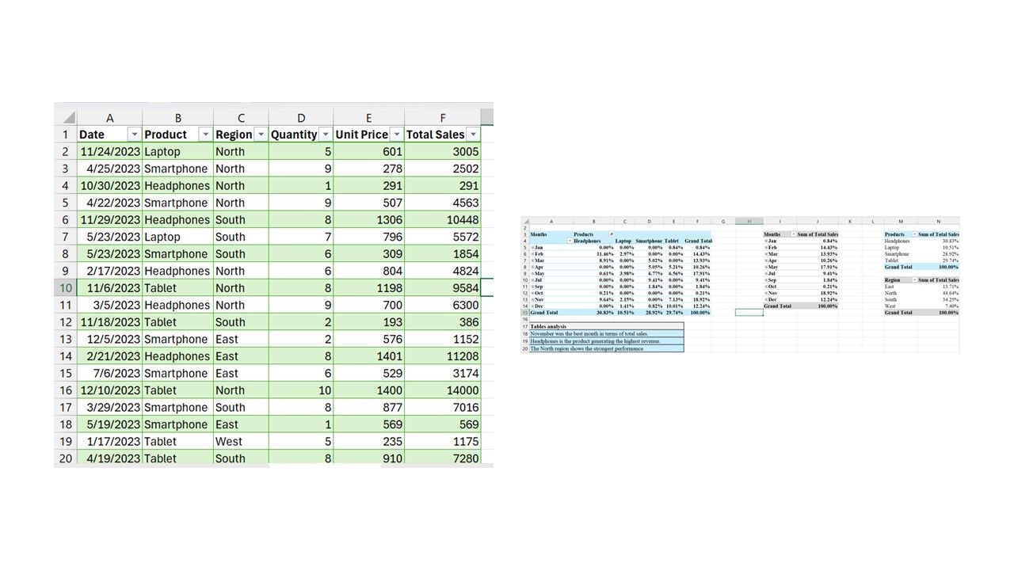Screen dimensions: 1014x570
Task: Click the Smartphone column label in the column A pivot
Action: point(649,241)
